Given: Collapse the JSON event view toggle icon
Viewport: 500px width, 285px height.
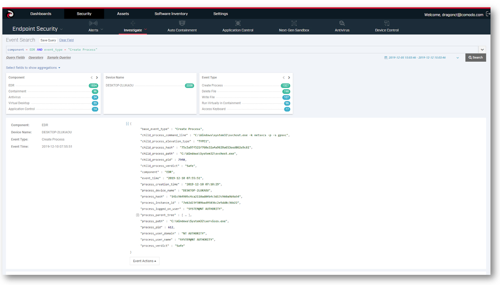Looking at the screenshot, I should pyautogui.click(x=127, y=124).
